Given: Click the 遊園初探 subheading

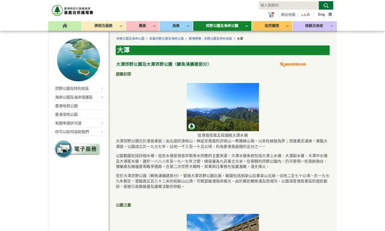Looking at the screenshot, I should [x=123, y=74].
